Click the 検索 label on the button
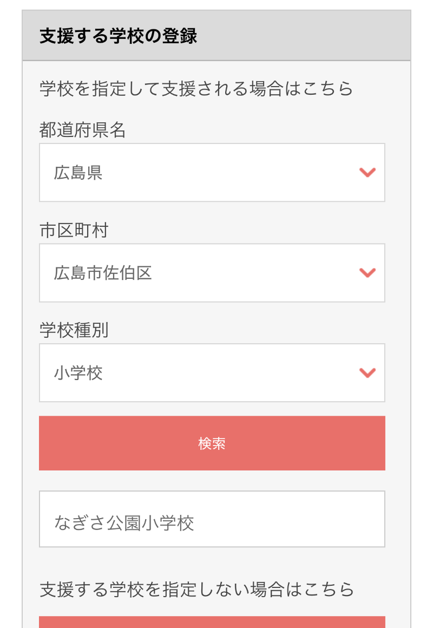Screen dimensions: 433x628 [212, 444]
